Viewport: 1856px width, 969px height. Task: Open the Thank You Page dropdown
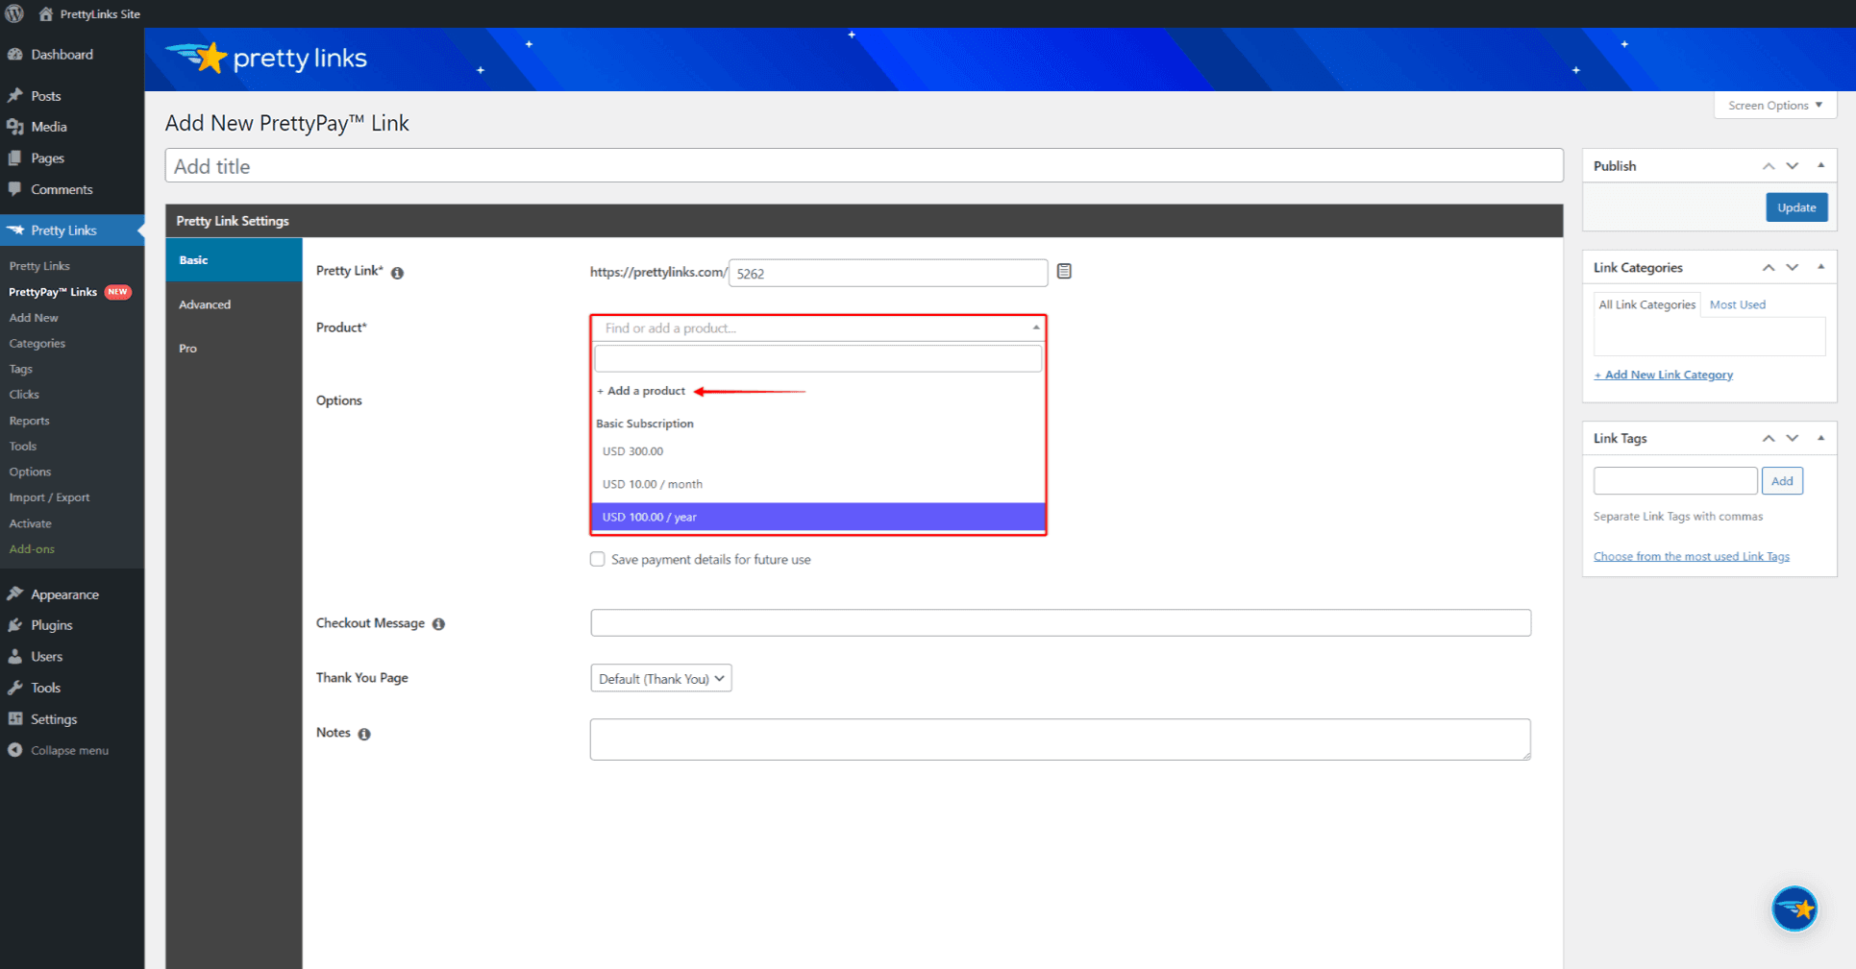[x=660, y=679]
